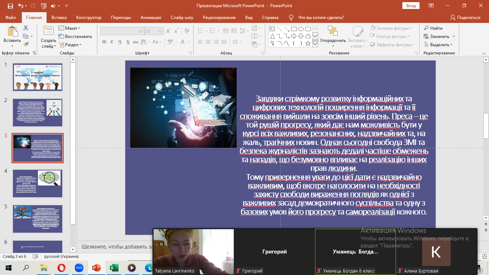Select the Format Painter brush
The width and height of the screenshot is (489, 275).
[26, 44]
